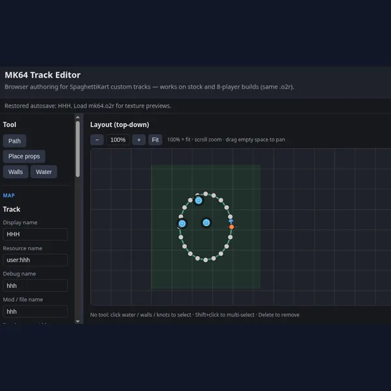This screenshot has width=391, height=391.
Task: Select the topmost path knot
Action: point(205,194)
